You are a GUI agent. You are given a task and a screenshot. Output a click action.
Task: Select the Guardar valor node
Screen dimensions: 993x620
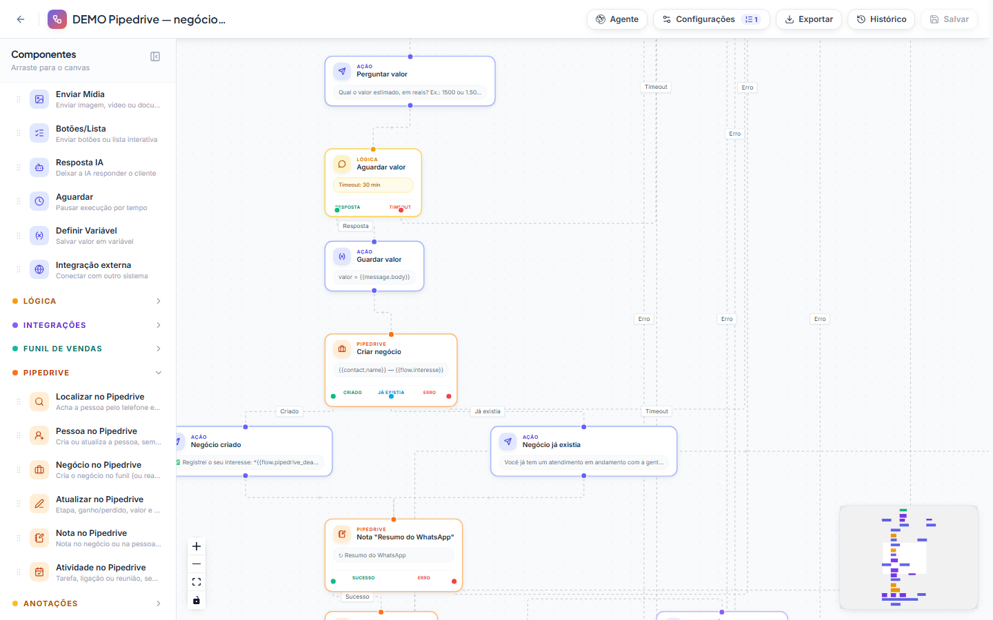pyautogui.click(x=374, y=266)
